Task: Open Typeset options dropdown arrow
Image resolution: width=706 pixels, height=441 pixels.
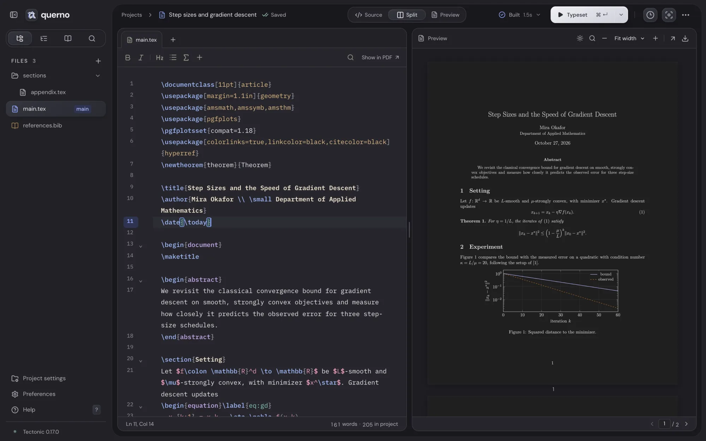Action: (x=621, y=15)
